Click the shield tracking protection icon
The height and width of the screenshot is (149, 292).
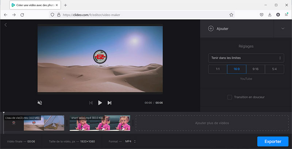click(x=53, y=15)
